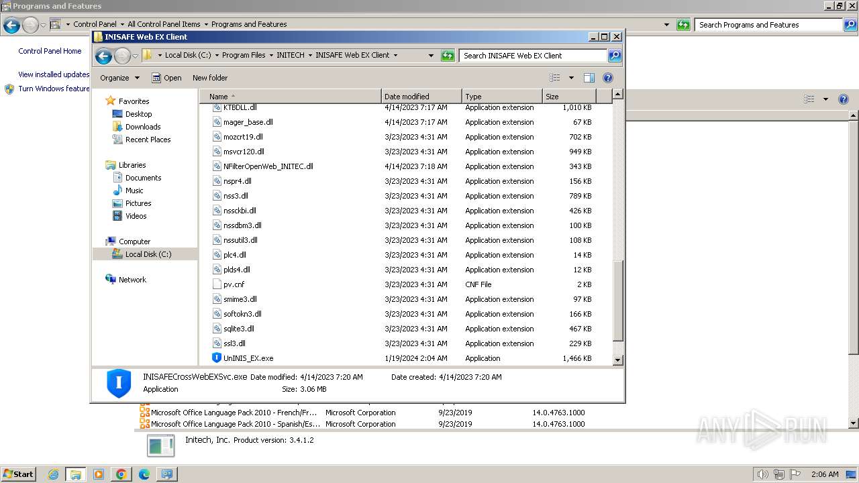Select Local Disk (C:) in navigation pane
The width and height of the screenshot is (859, 483).
click(x=148, y=254)
